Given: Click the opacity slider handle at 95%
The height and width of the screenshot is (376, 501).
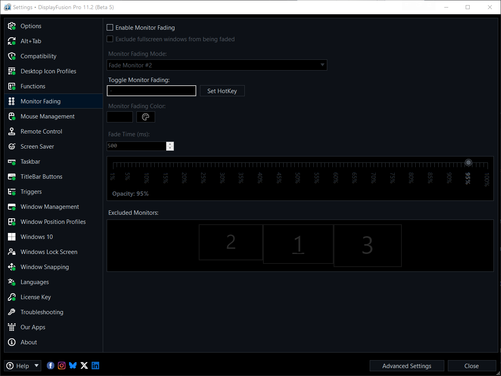Looking at the screenshot, I should point(468,162).
